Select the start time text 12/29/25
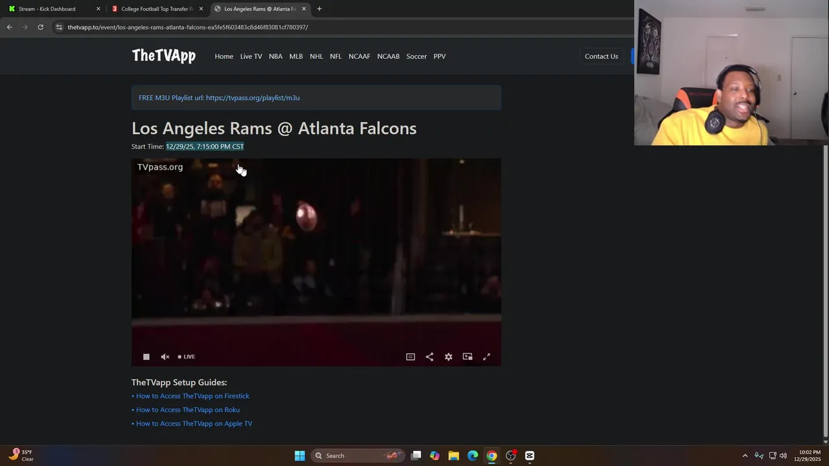The width and height of the screenshot is (829, 466). tap(205, 146)
